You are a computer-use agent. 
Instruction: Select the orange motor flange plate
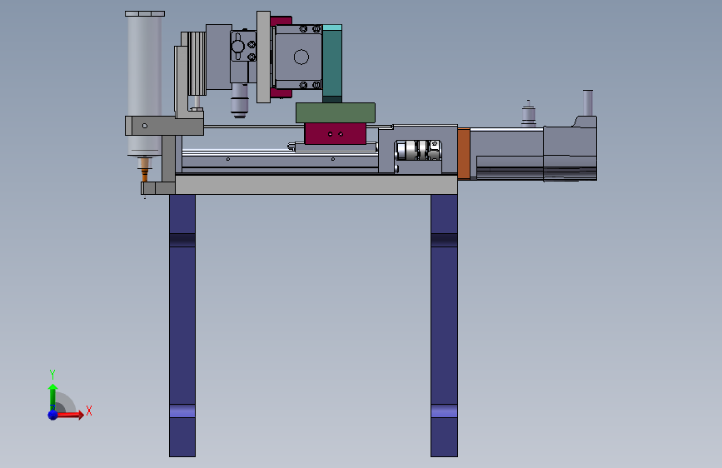coord(464,154)
